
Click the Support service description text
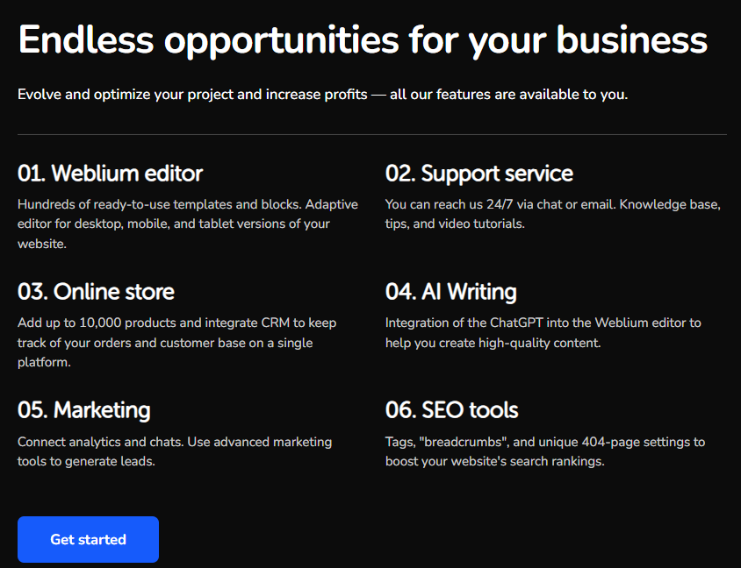coord(552,213)
